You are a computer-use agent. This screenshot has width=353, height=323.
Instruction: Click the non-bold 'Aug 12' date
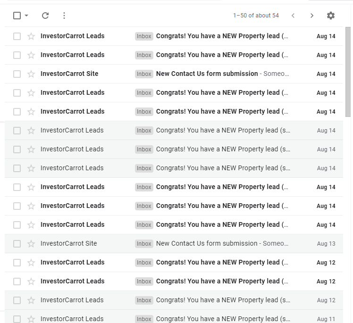click(326, 300)
